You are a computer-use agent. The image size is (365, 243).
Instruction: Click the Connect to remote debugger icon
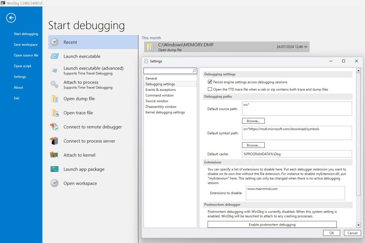click(x=54, y=127)
